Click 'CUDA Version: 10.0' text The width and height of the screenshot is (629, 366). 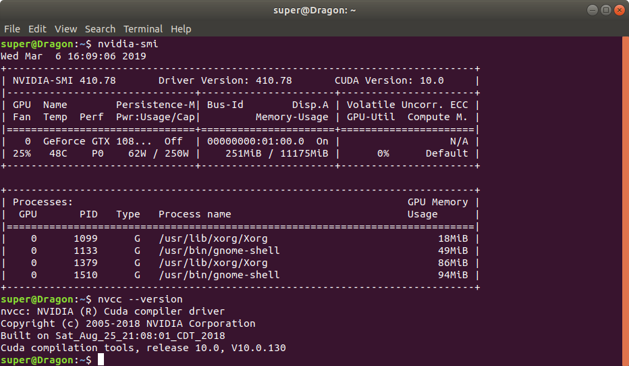pos(389,80)
